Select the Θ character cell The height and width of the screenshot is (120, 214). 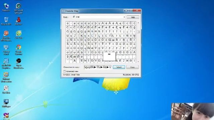point(131,61)
